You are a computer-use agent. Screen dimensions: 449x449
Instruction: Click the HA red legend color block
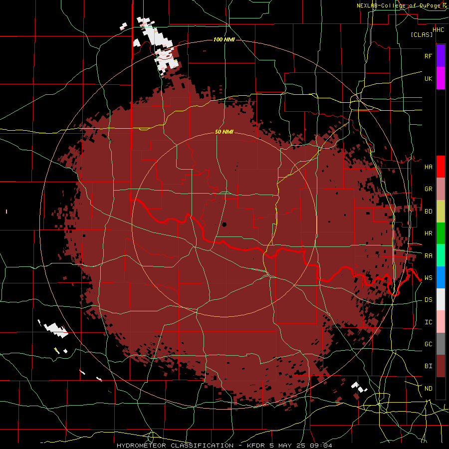(441, 167)
